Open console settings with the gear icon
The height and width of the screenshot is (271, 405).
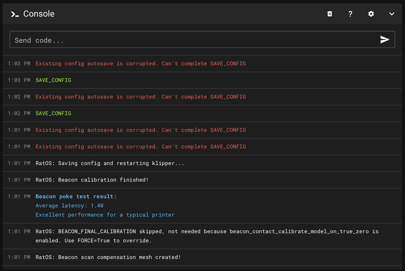(371, 13)
